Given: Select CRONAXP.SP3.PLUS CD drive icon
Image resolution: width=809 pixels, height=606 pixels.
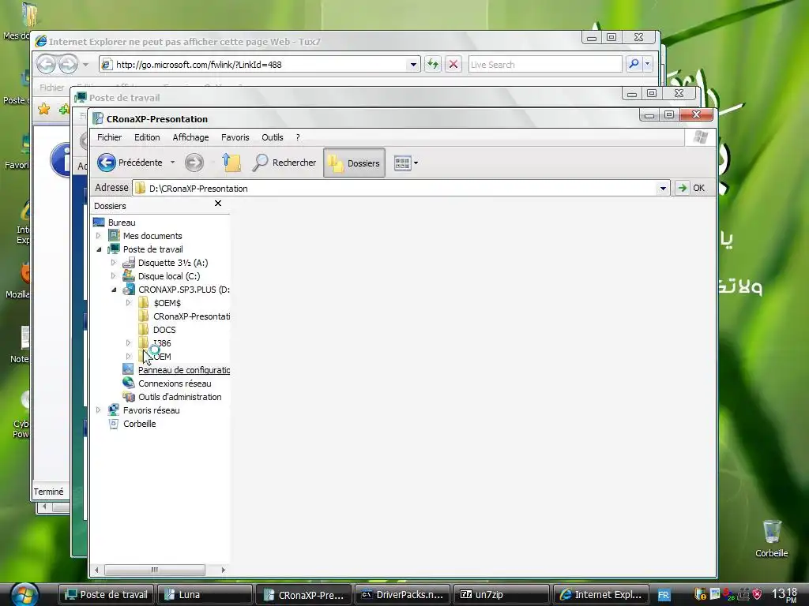Looking at the screenshot, I should pos(129,289).
